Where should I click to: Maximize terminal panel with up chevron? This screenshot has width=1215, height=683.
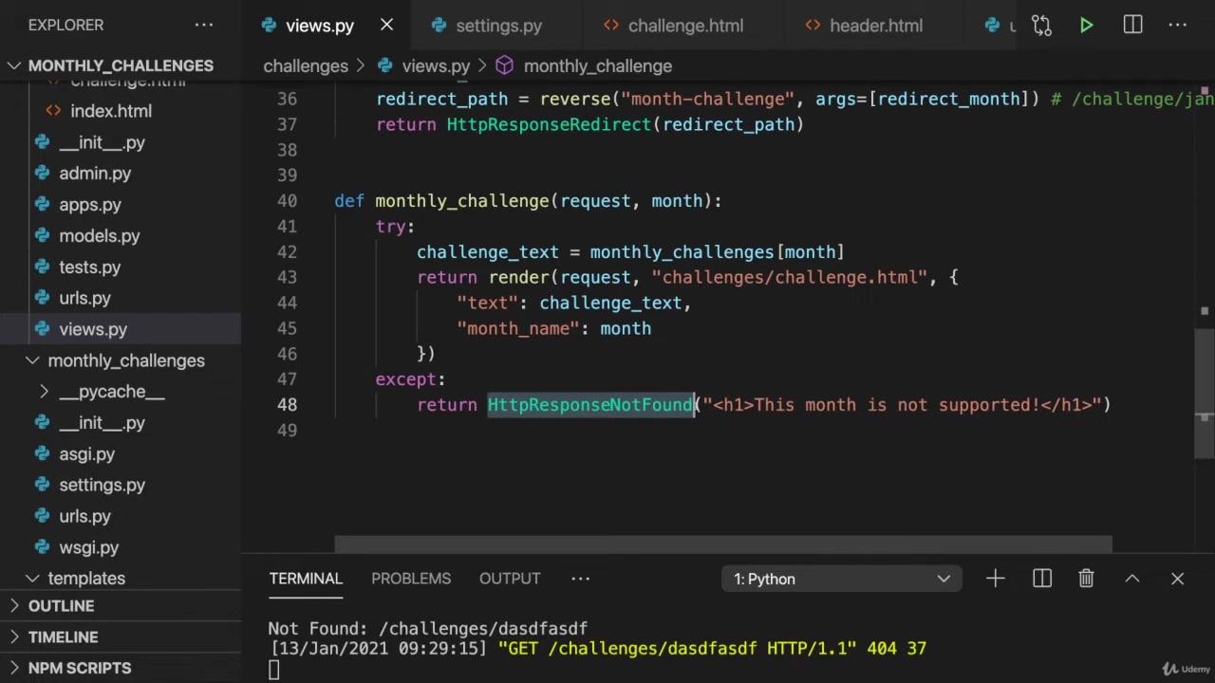tap(1131, 579)
